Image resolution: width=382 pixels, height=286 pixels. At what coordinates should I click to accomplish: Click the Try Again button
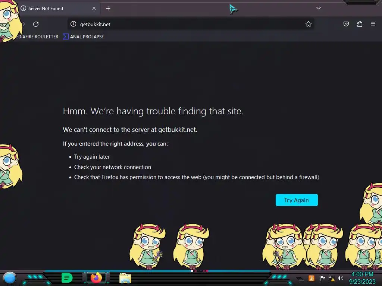297,200
